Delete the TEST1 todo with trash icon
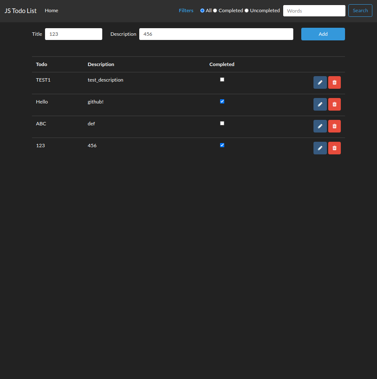This screenshot has height=379, width=377. coord(335,82)
